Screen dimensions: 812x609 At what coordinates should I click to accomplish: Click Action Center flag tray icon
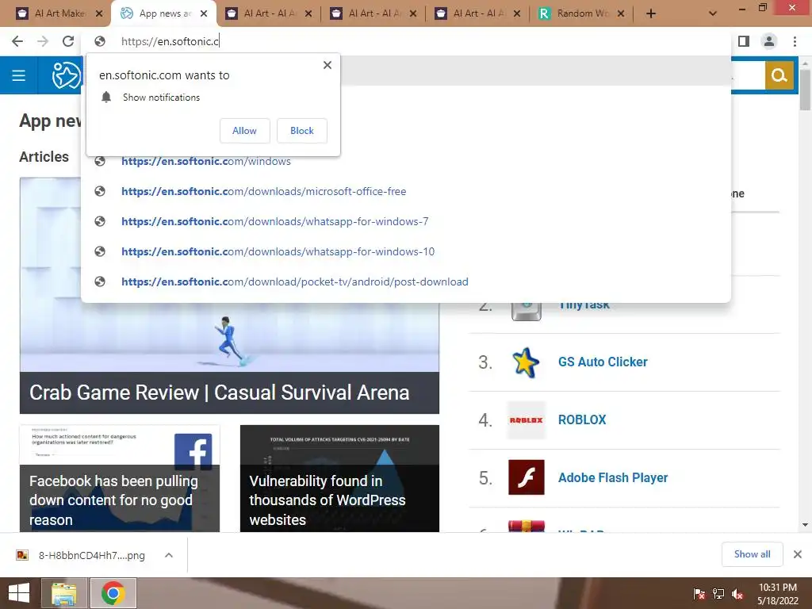[699, 594]
